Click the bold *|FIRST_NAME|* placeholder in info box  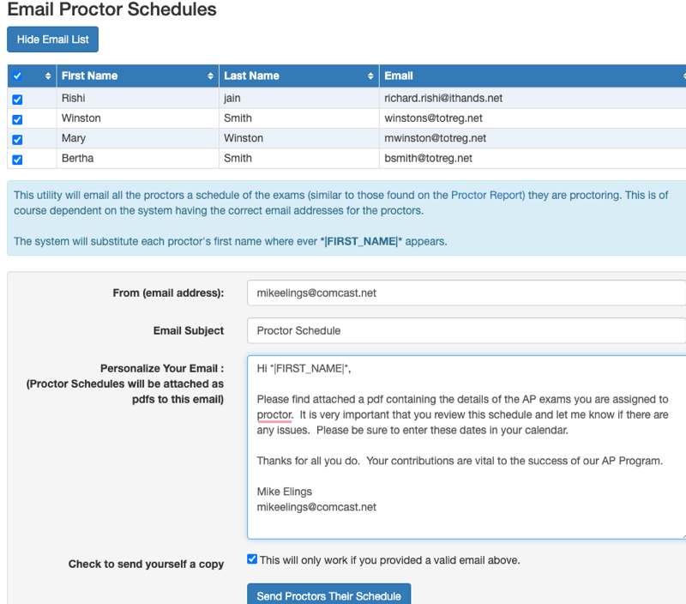(361, 242)
